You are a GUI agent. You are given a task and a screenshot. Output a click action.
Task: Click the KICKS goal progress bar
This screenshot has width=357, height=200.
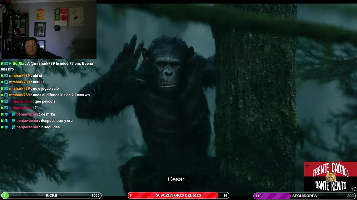(x=51, y=196)
